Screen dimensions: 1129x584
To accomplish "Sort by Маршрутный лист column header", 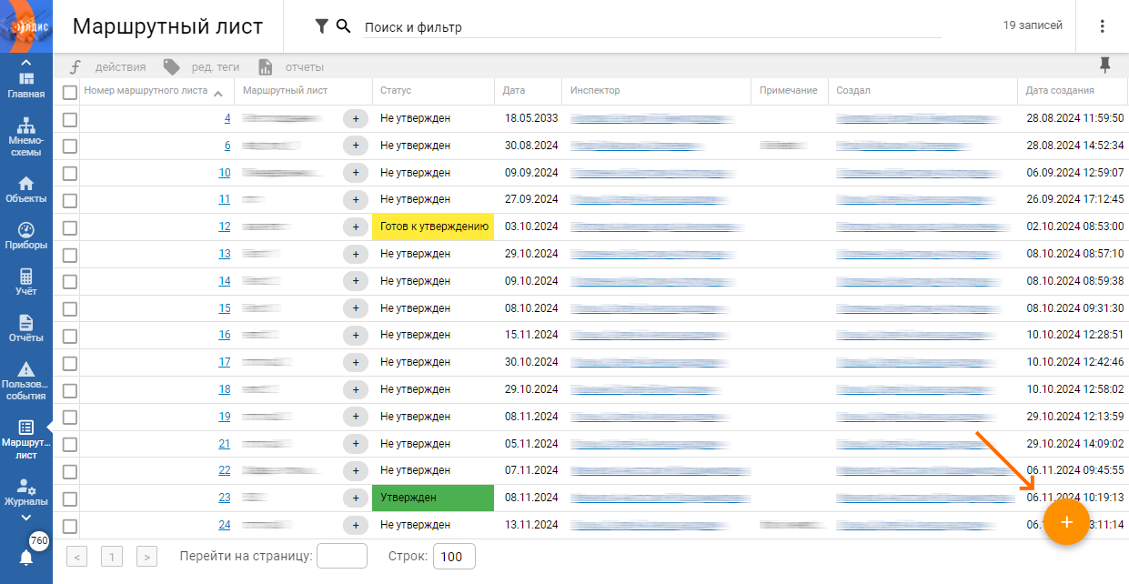I will click(x=285, y=91).
